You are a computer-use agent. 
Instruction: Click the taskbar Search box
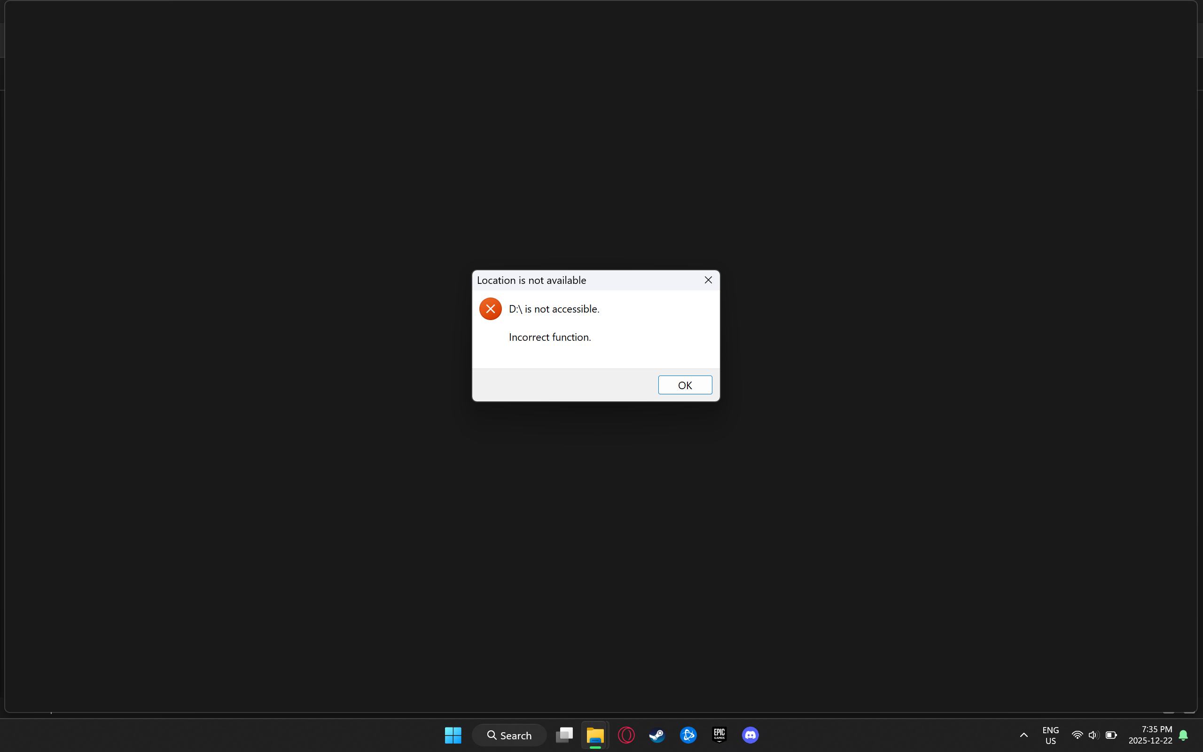tap(509, 735)
